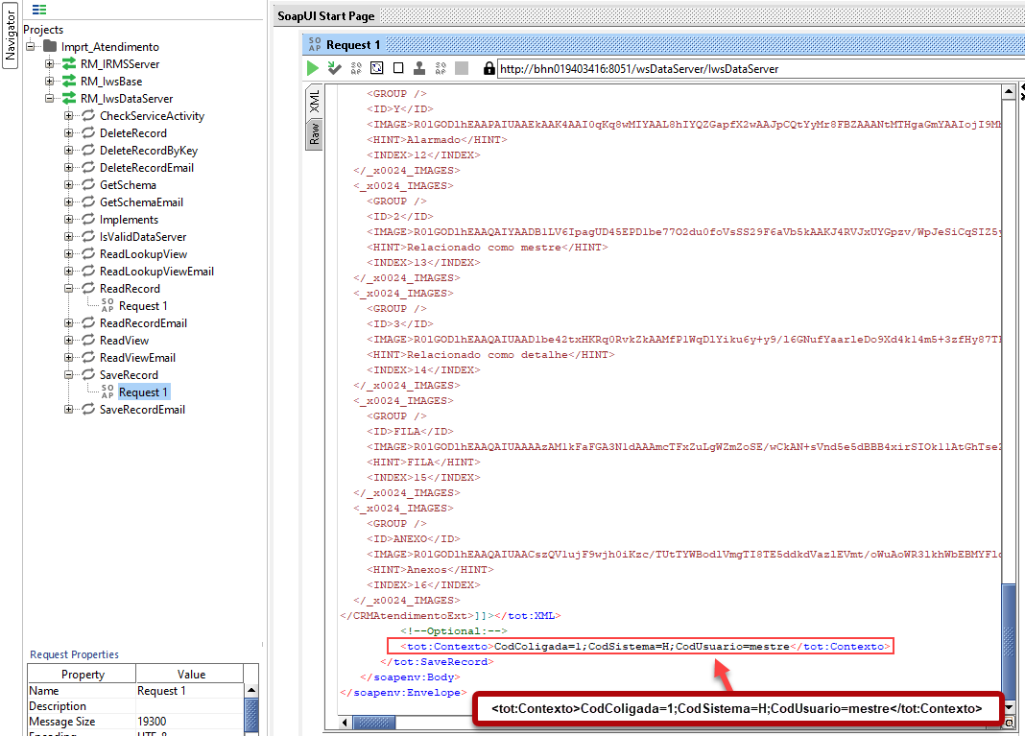Click the endpoint URL address field
This screenshot has height=736, width=1025.
(760, 69)
